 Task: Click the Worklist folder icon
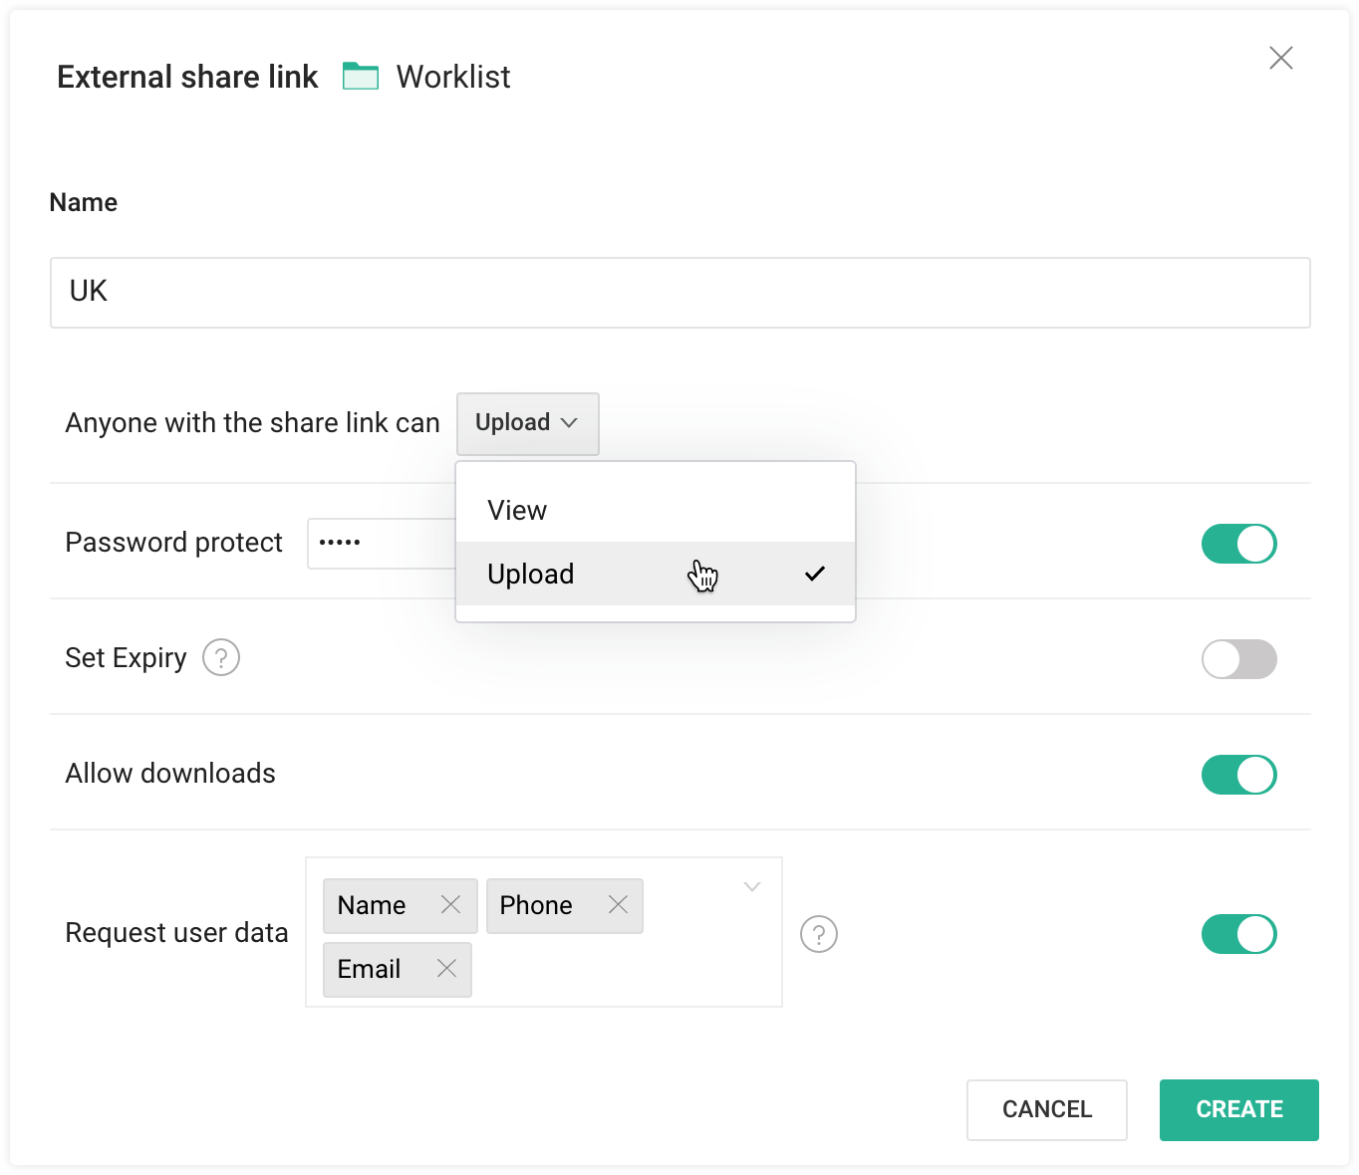pos(362,75)
